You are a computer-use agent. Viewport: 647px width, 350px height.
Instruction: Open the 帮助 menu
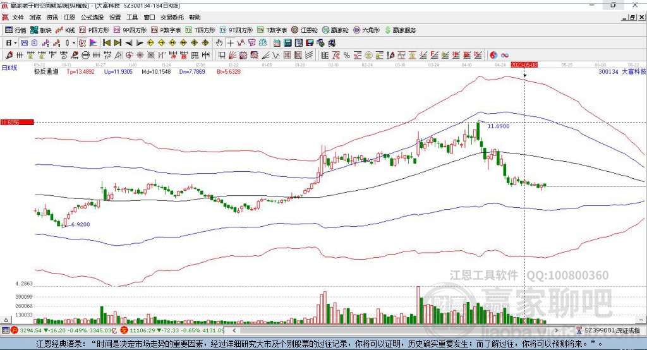click(195, 17)
